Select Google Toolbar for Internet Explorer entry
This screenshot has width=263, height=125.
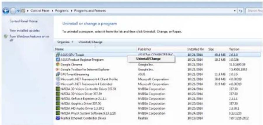point(85,69)
